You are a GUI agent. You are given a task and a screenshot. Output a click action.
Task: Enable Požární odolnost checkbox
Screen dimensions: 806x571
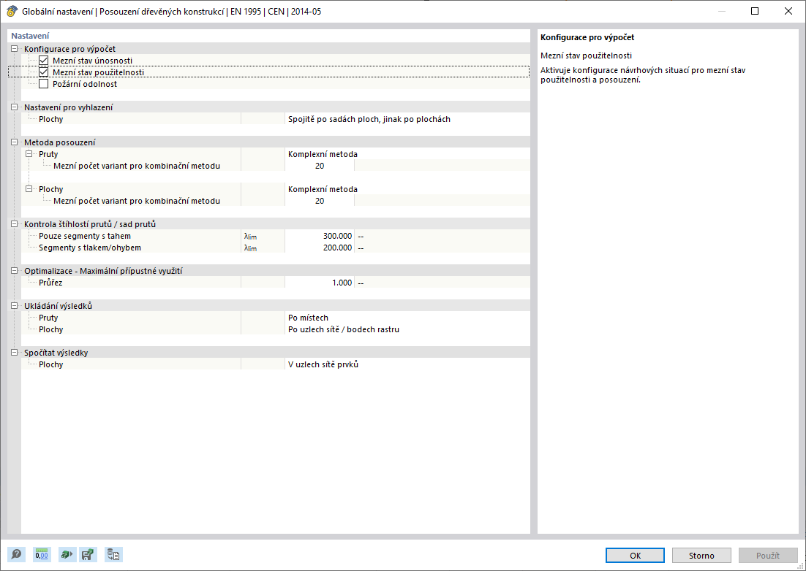tap(44, 84)
